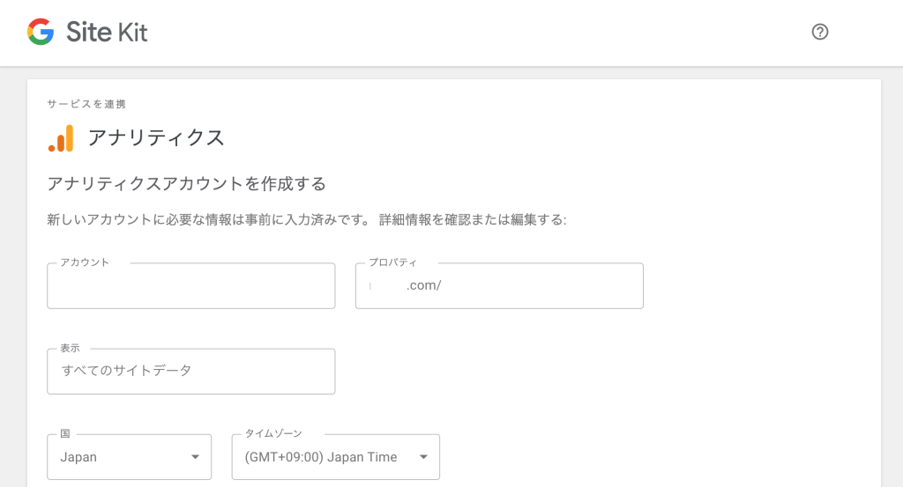The width and height of the screenshot is (903, 487).
Task: Click the サービスを連携 label
Action: 86,104
